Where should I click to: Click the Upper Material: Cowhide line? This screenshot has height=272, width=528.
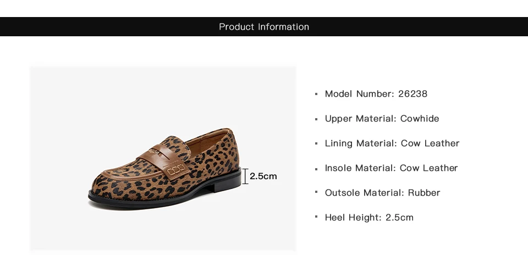pyautogui.click(x=382, y=119)
